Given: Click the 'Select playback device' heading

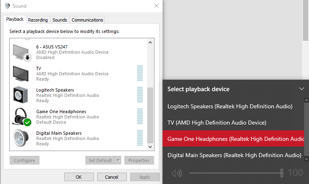Looking at the screenshot, I should pyautogui.click(x=198, y=89).
